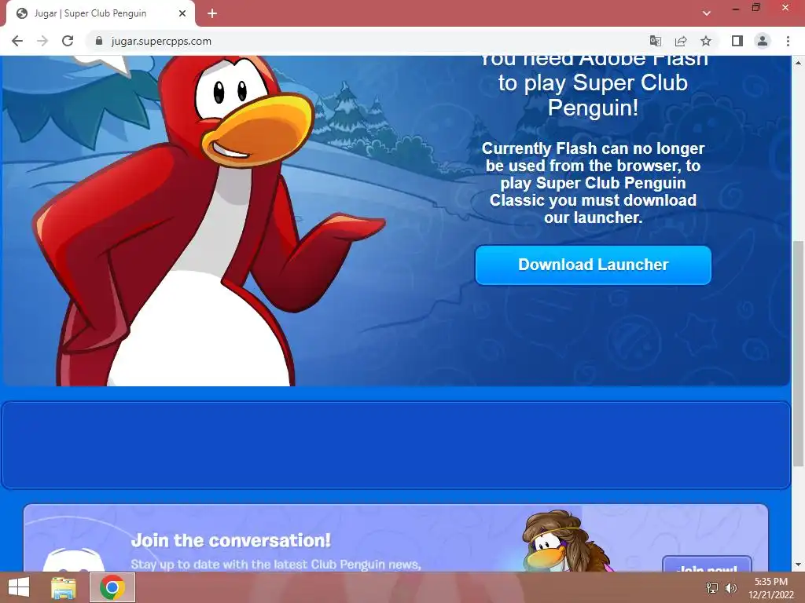
Task: Open the Chrome profile menu
Action: 763,41
